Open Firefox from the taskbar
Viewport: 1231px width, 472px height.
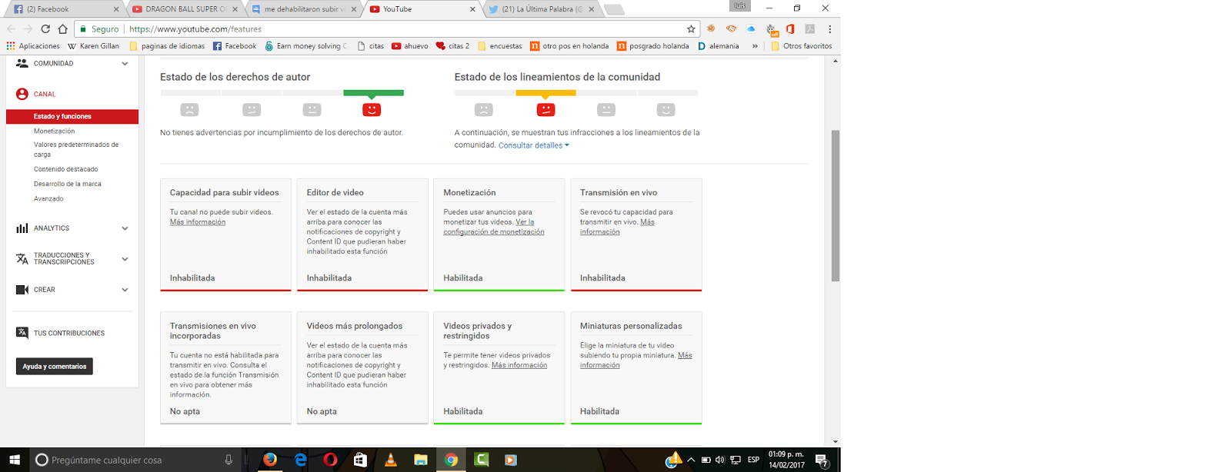(269, 460)
